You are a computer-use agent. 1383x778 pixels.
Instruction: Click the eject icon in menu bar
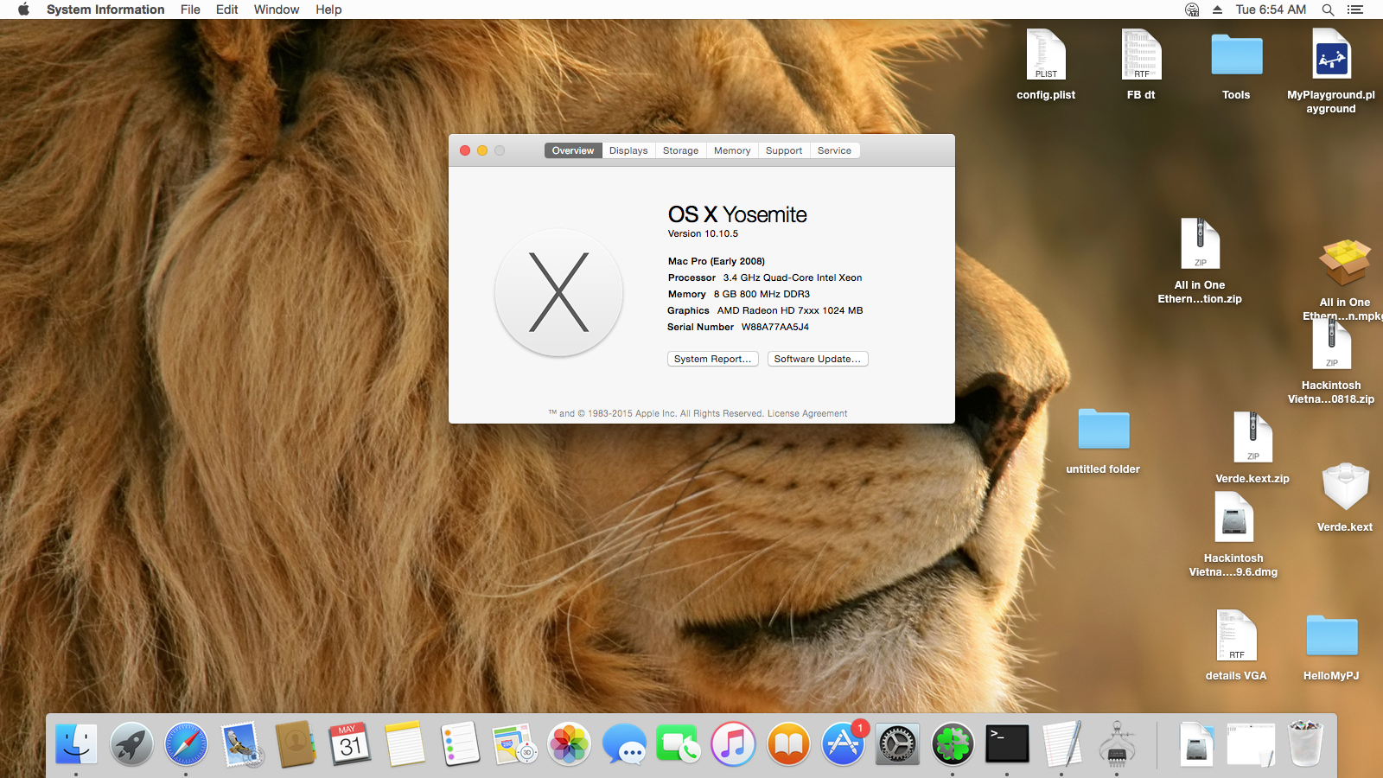click(x=1217, y=10)
